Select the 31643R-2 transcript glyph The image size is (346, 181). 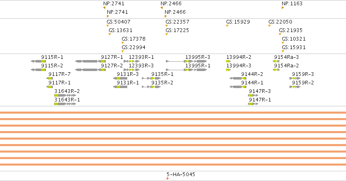point(65,95)
